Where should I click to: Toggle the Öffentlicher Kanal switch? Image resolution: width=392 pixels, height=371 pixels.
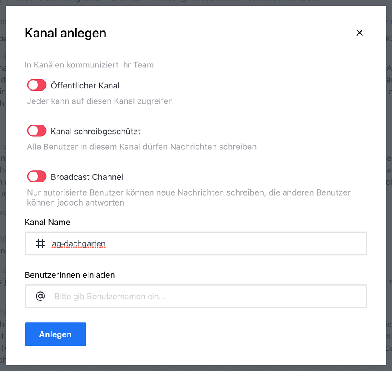coord(37,85)
